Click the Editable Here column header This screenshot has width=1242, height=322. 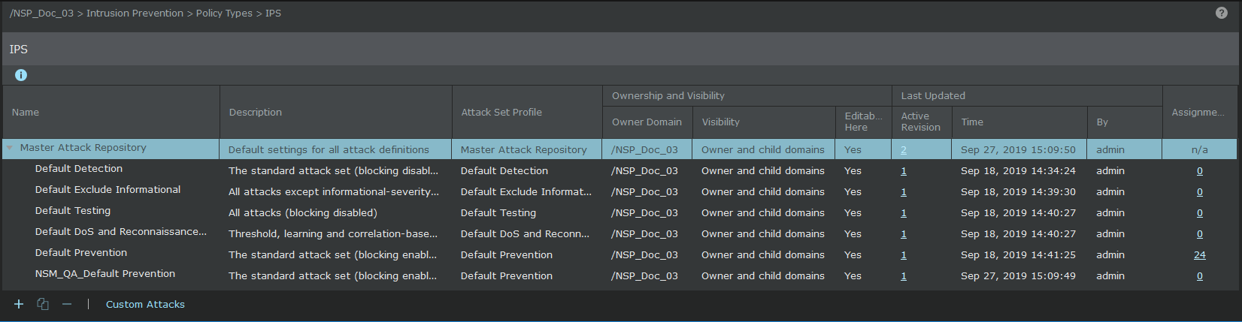pos(864,122)
